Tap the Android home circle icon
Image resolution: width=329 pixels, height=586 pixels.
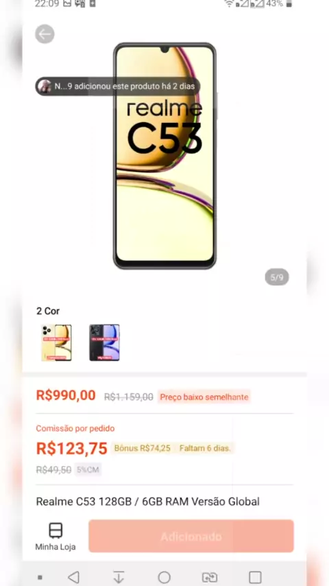click(x=164, y=577)
